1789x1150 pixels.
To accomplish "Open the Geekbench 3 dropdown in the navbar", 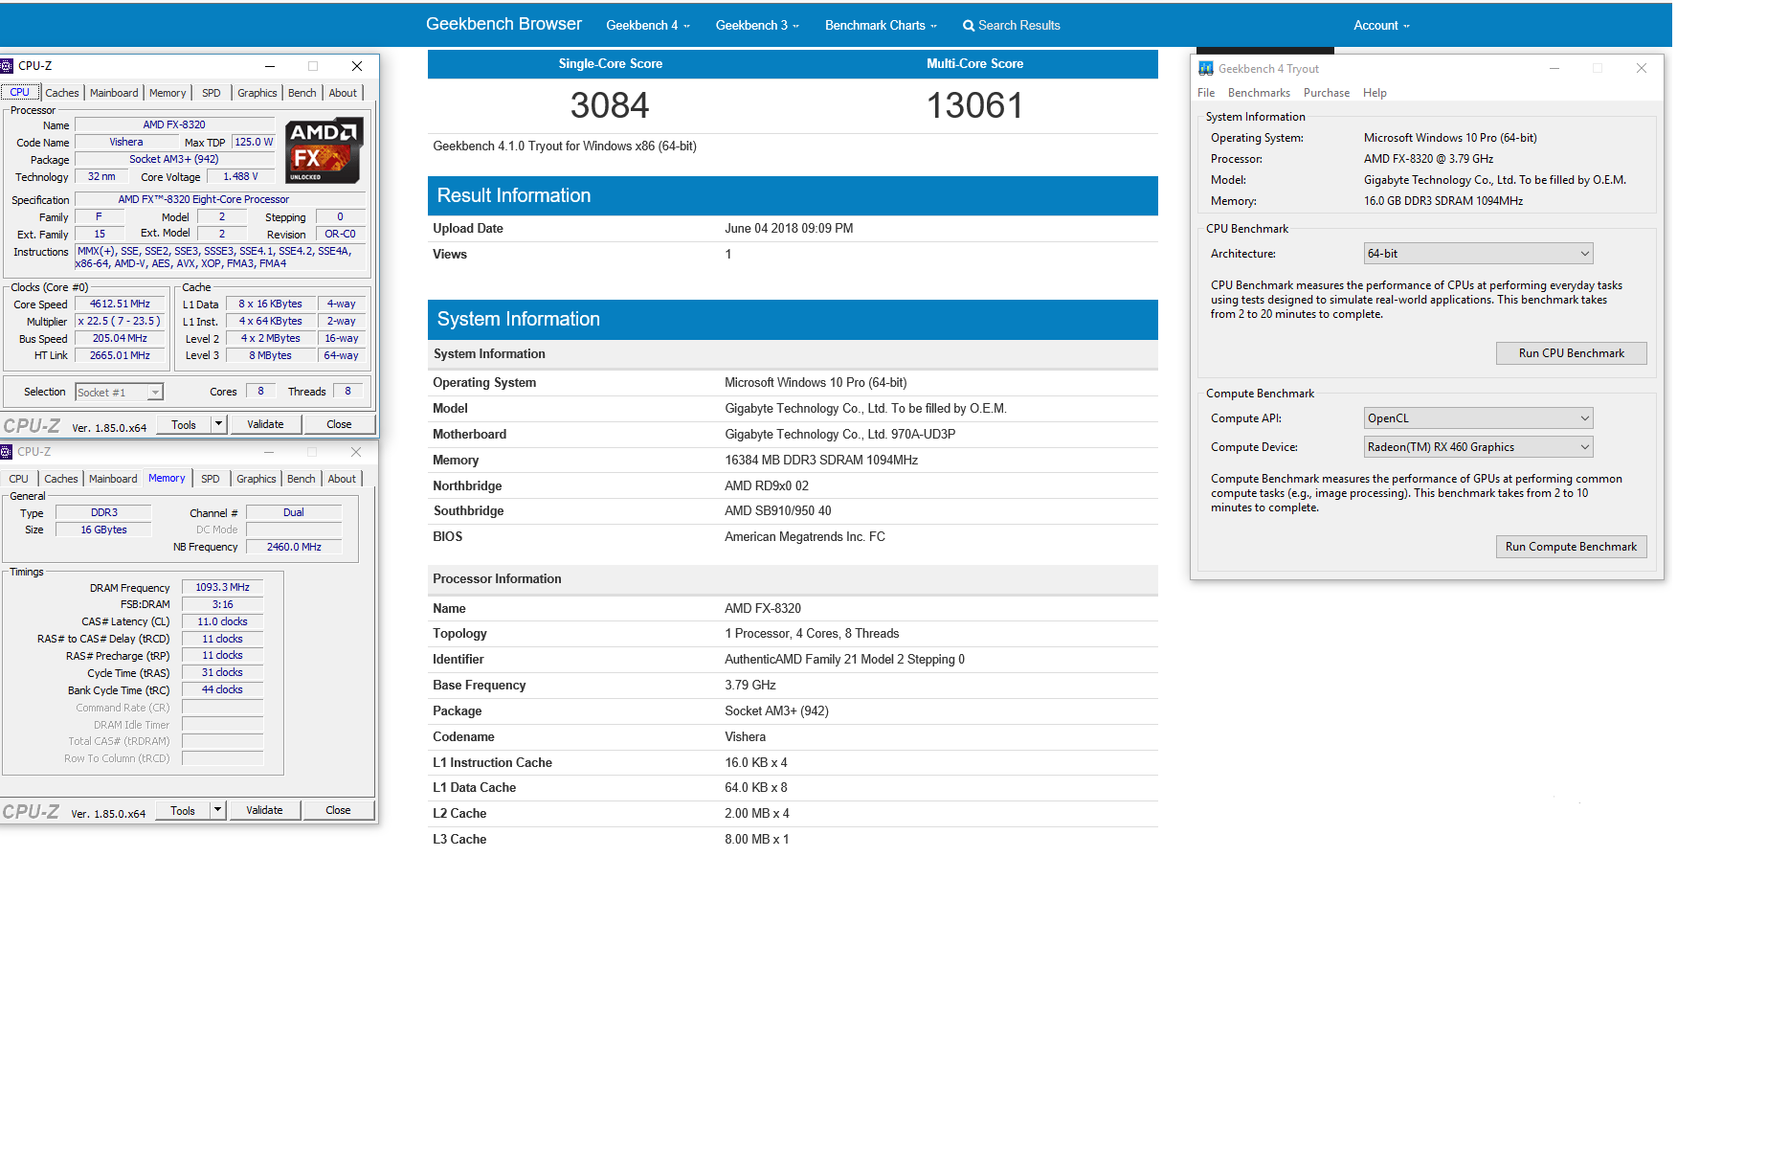I will pos(757,26).
